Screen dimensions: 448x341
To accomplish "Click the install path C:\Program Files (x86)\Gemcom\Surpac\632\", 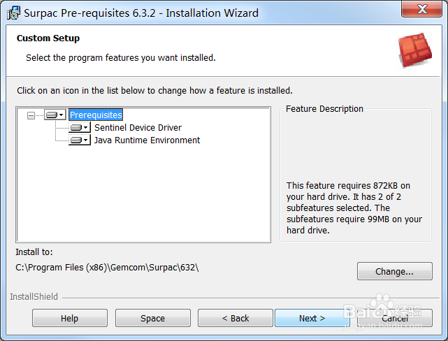I will [x=107, y=268].
